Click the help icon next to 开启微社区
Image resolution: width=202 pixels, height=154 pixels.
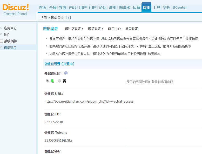(x=66, y=73)
